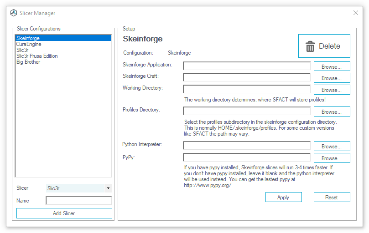The width and height of the screenshot is (369, 233).
Task: Select Big Brother configuration entry
Action: (x=63, y=62)
